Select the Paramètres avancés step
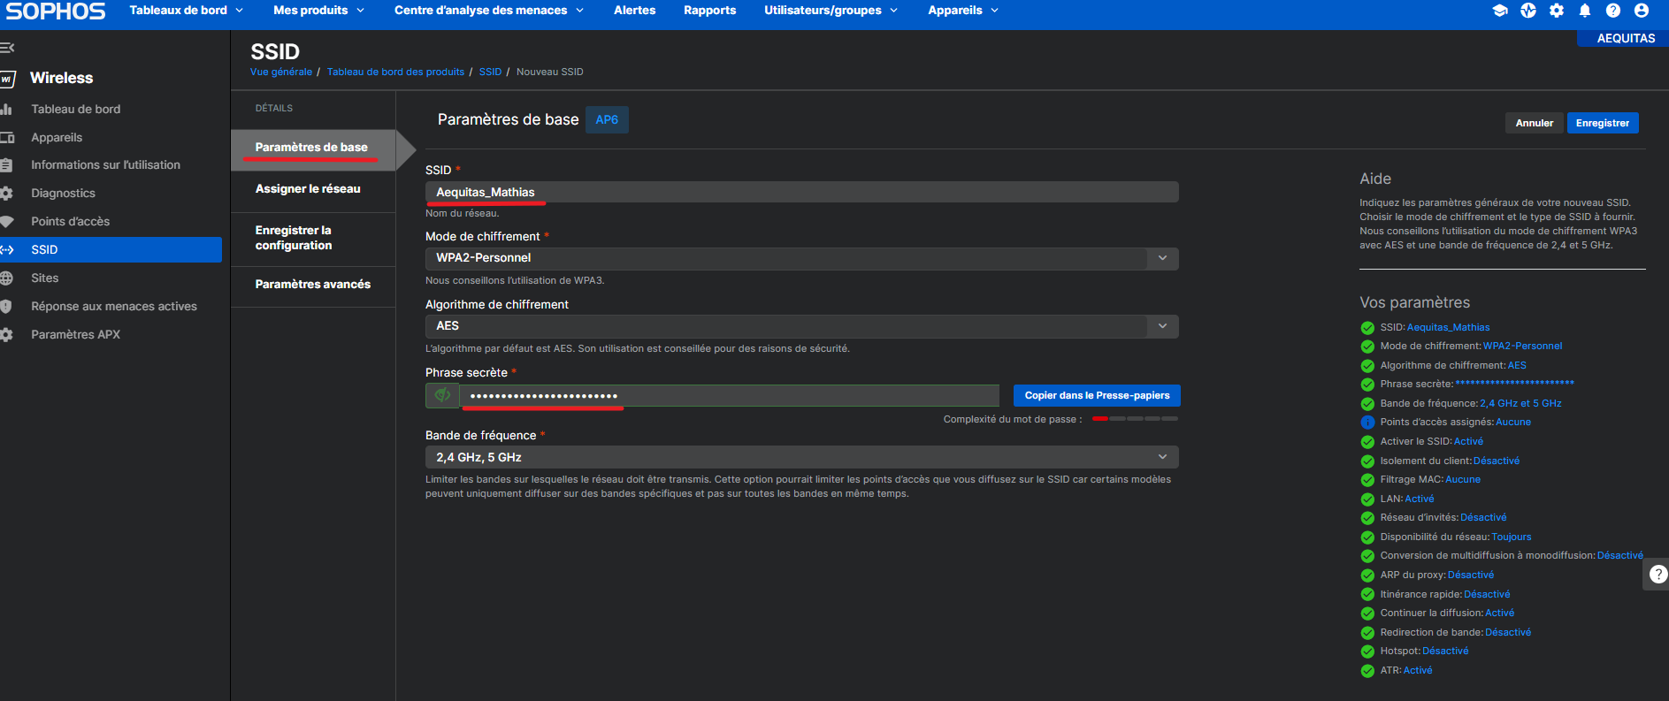 pyautogui.click(x=313, y=285)
